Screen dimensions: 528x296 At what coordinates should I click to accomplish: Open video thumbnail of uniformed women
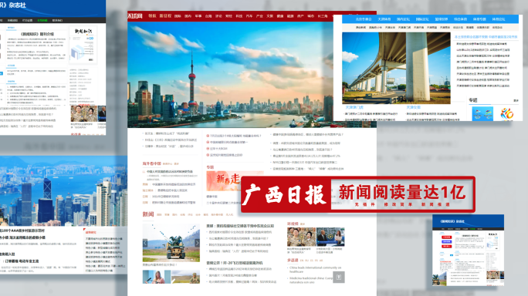(301, 237)
